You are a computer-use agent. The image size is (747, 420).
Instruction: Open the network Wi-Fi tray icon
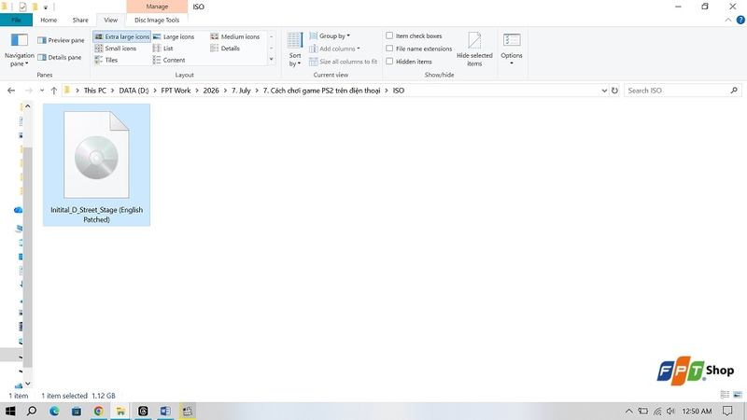coord(657,411)
